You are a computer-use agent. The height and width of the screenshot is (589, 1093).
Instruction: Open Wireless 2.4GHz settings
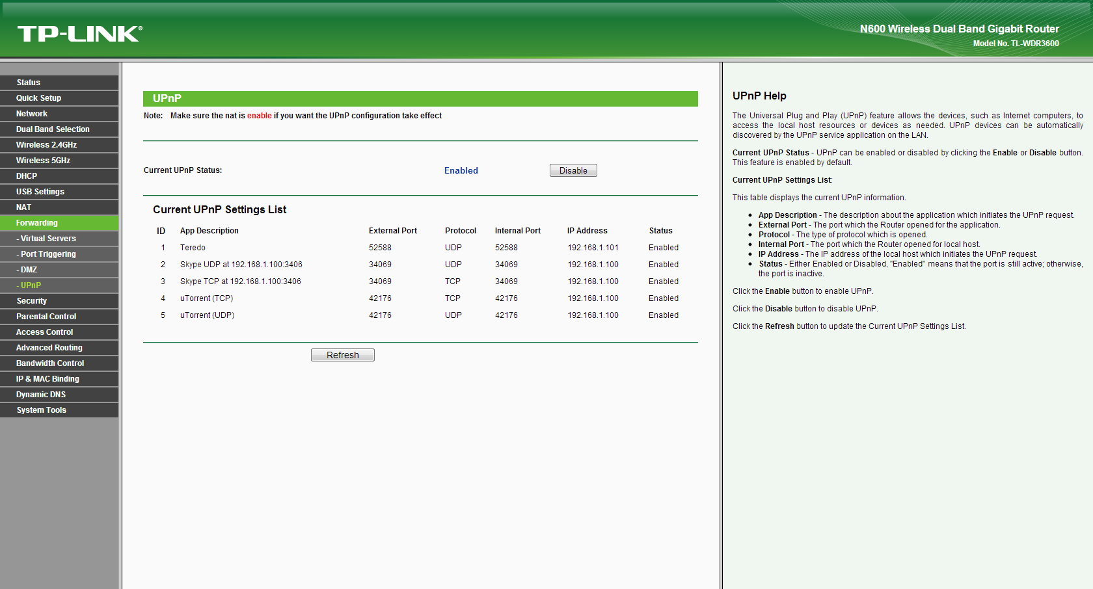tap(59, 145)
